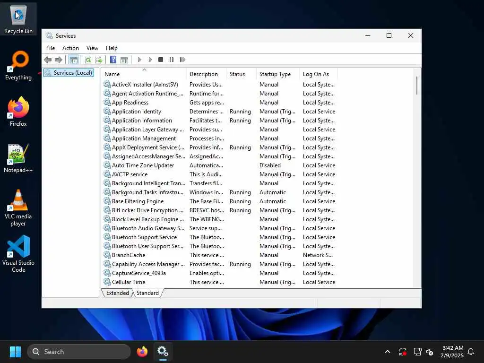Toggle the Show/Hide Console Tree toolbar icon
The width and height of the screenshot is (484, 363).
click(x=73, y=60)
